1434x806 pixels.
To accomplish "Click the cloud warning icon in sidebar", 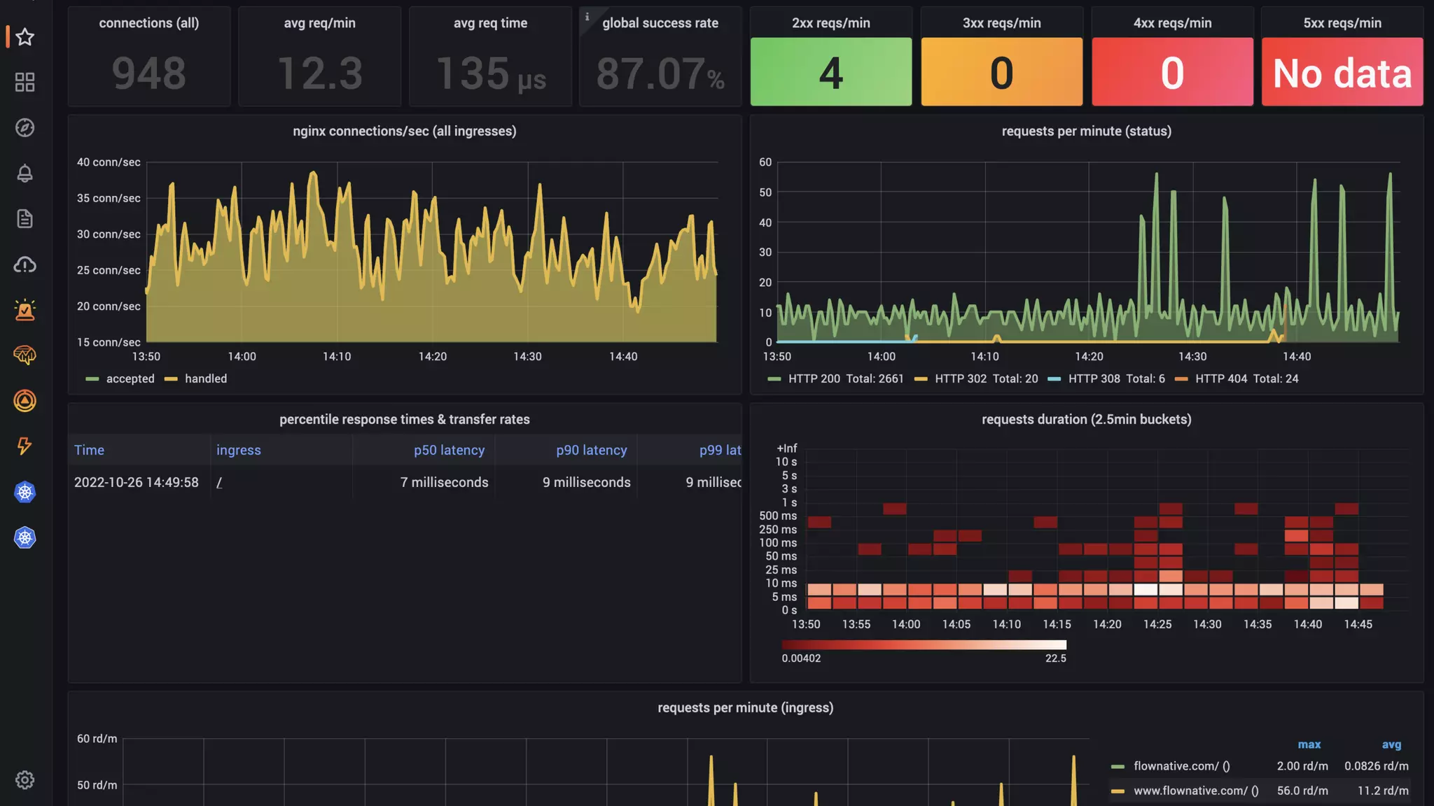I will (25, 264).
